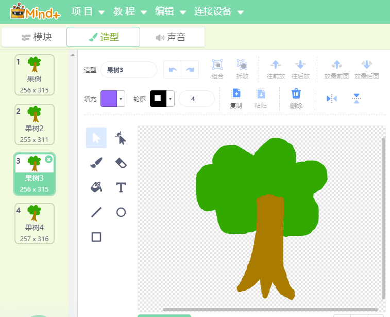This screenshot has height=317, width=390.
Task: Select the Reshape tool
Action: (121, 138)
